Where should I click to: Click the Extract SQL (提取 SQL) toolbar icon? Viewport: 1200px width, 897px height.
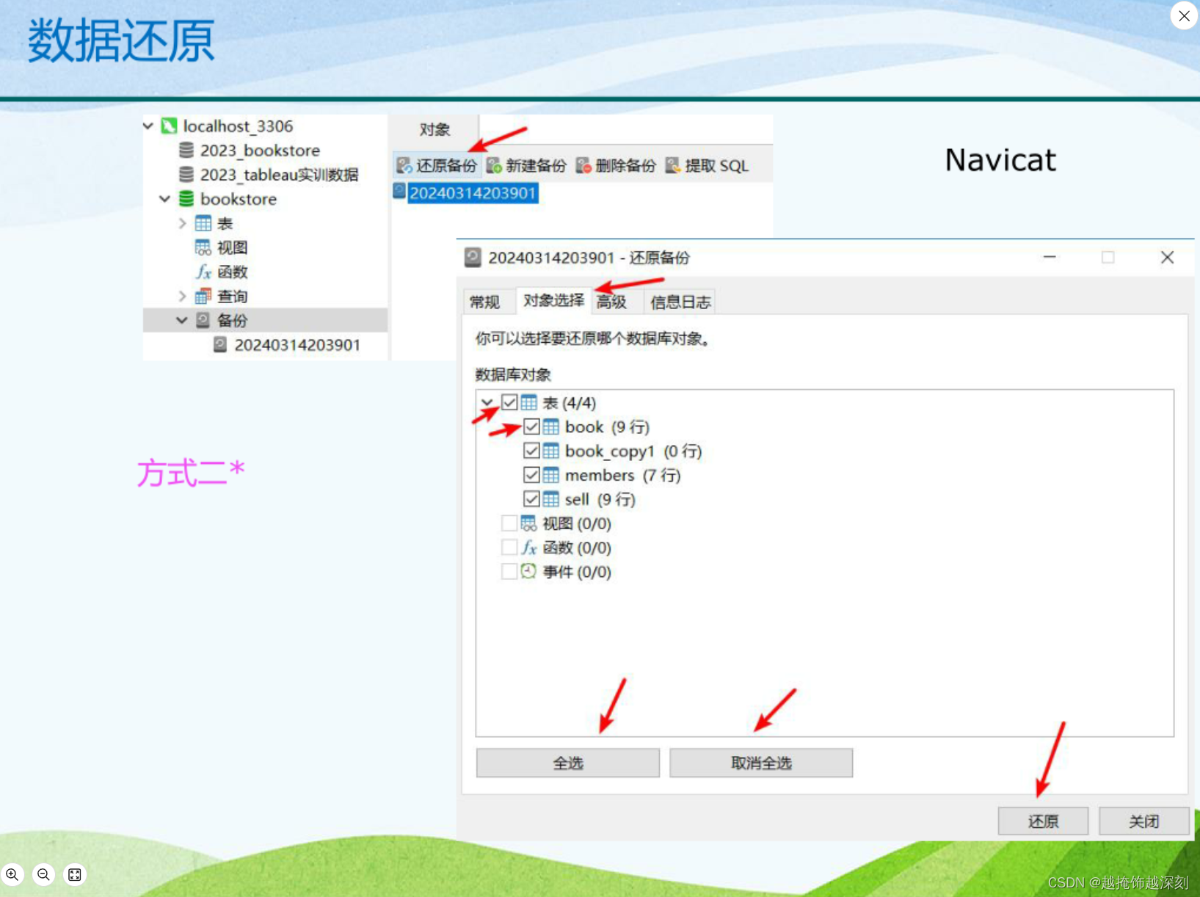[x=673, y=166]
